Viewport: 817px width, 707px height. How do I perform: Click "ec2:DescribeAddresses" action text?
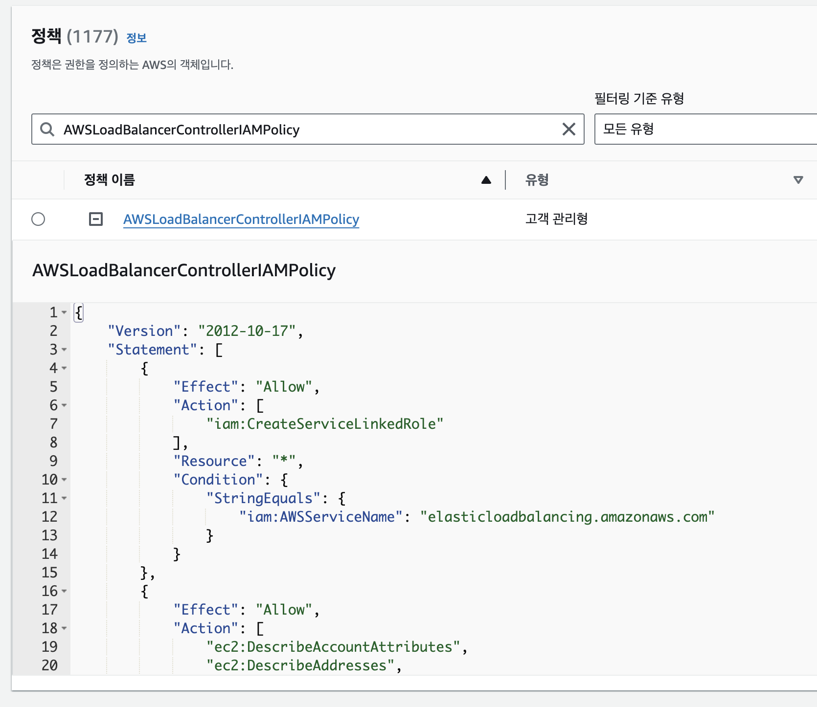click(300, 665)
